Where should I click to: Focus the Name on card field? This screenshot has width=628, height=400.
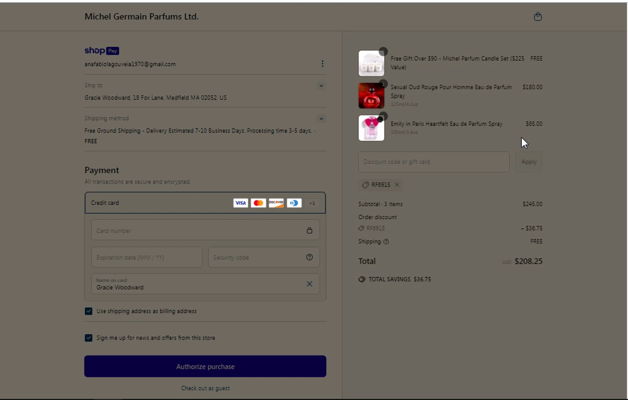click(x=205, y=284)
